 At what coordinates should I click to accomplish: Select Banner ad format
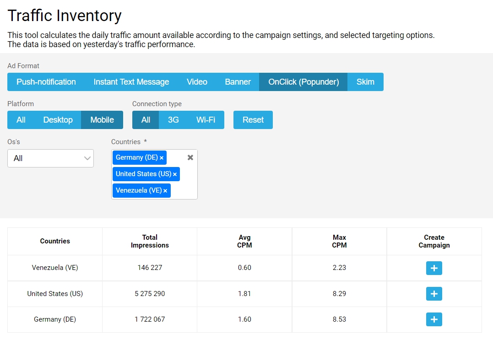click(x=238, y=82)
